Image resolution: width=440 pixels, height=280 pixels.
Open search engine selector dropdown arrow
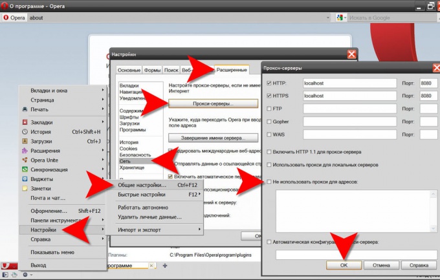click(x=345, y=17)
